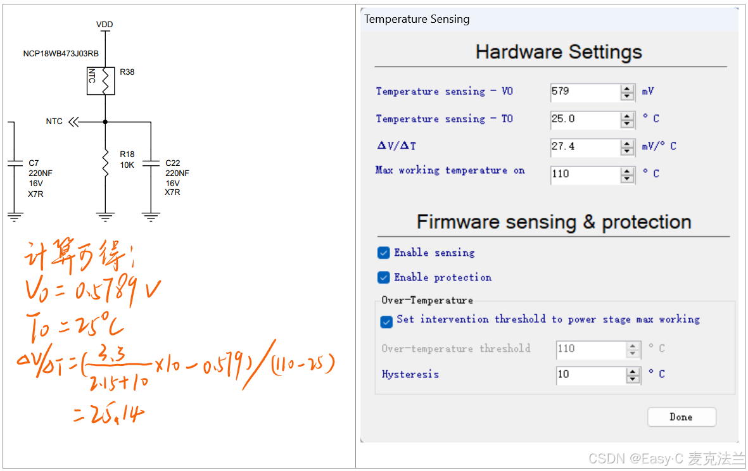Decrement the Max working temperature value
The width and height of the screenshot is (748, 471).
pyautogui.click(x=627, y=179)
